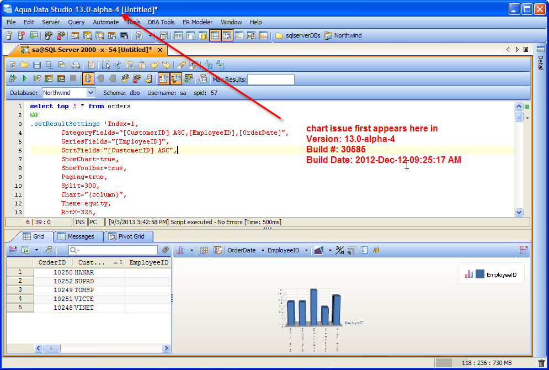Click the ER diagram icon in main toolbar
This screenshot has width=549, height=370.
click(252, 35)
